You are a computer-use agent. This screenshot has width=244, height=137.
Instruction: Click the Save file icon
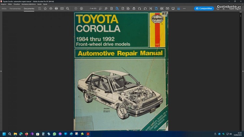pyautogui.click(x=40, y=8)
